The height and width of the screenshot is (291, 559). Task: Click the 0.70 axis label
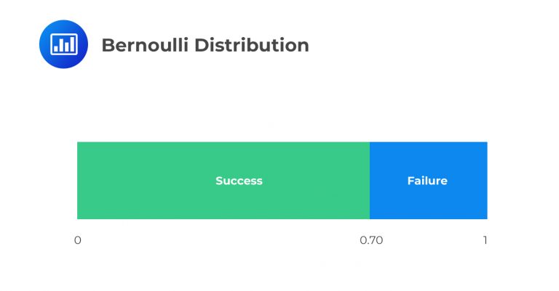370,240
